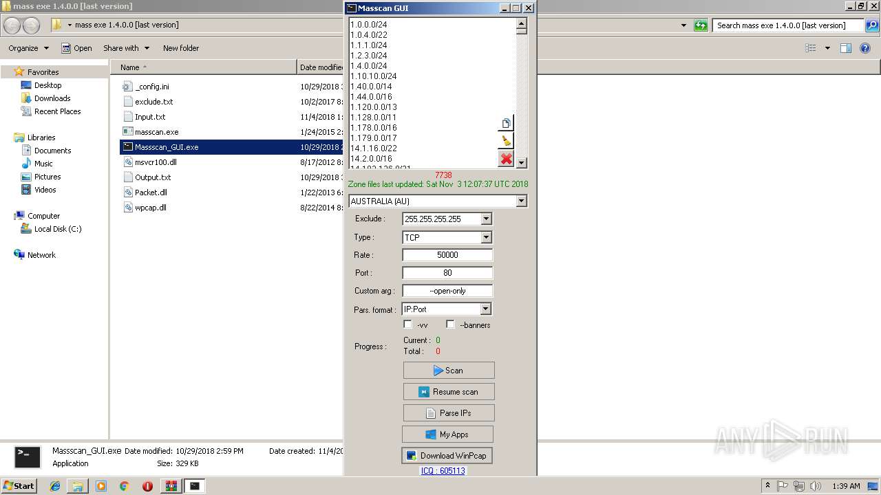The image size is (881, 495).
Task: Click the Explorer refresh button
Action: coord(701,25)
